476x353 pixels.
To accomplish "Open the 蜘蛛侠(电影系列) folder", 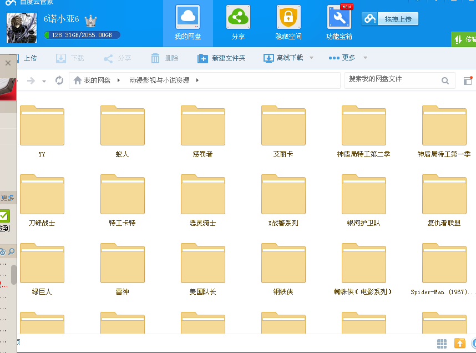I will pyautogui.click(x=364, y=269).
